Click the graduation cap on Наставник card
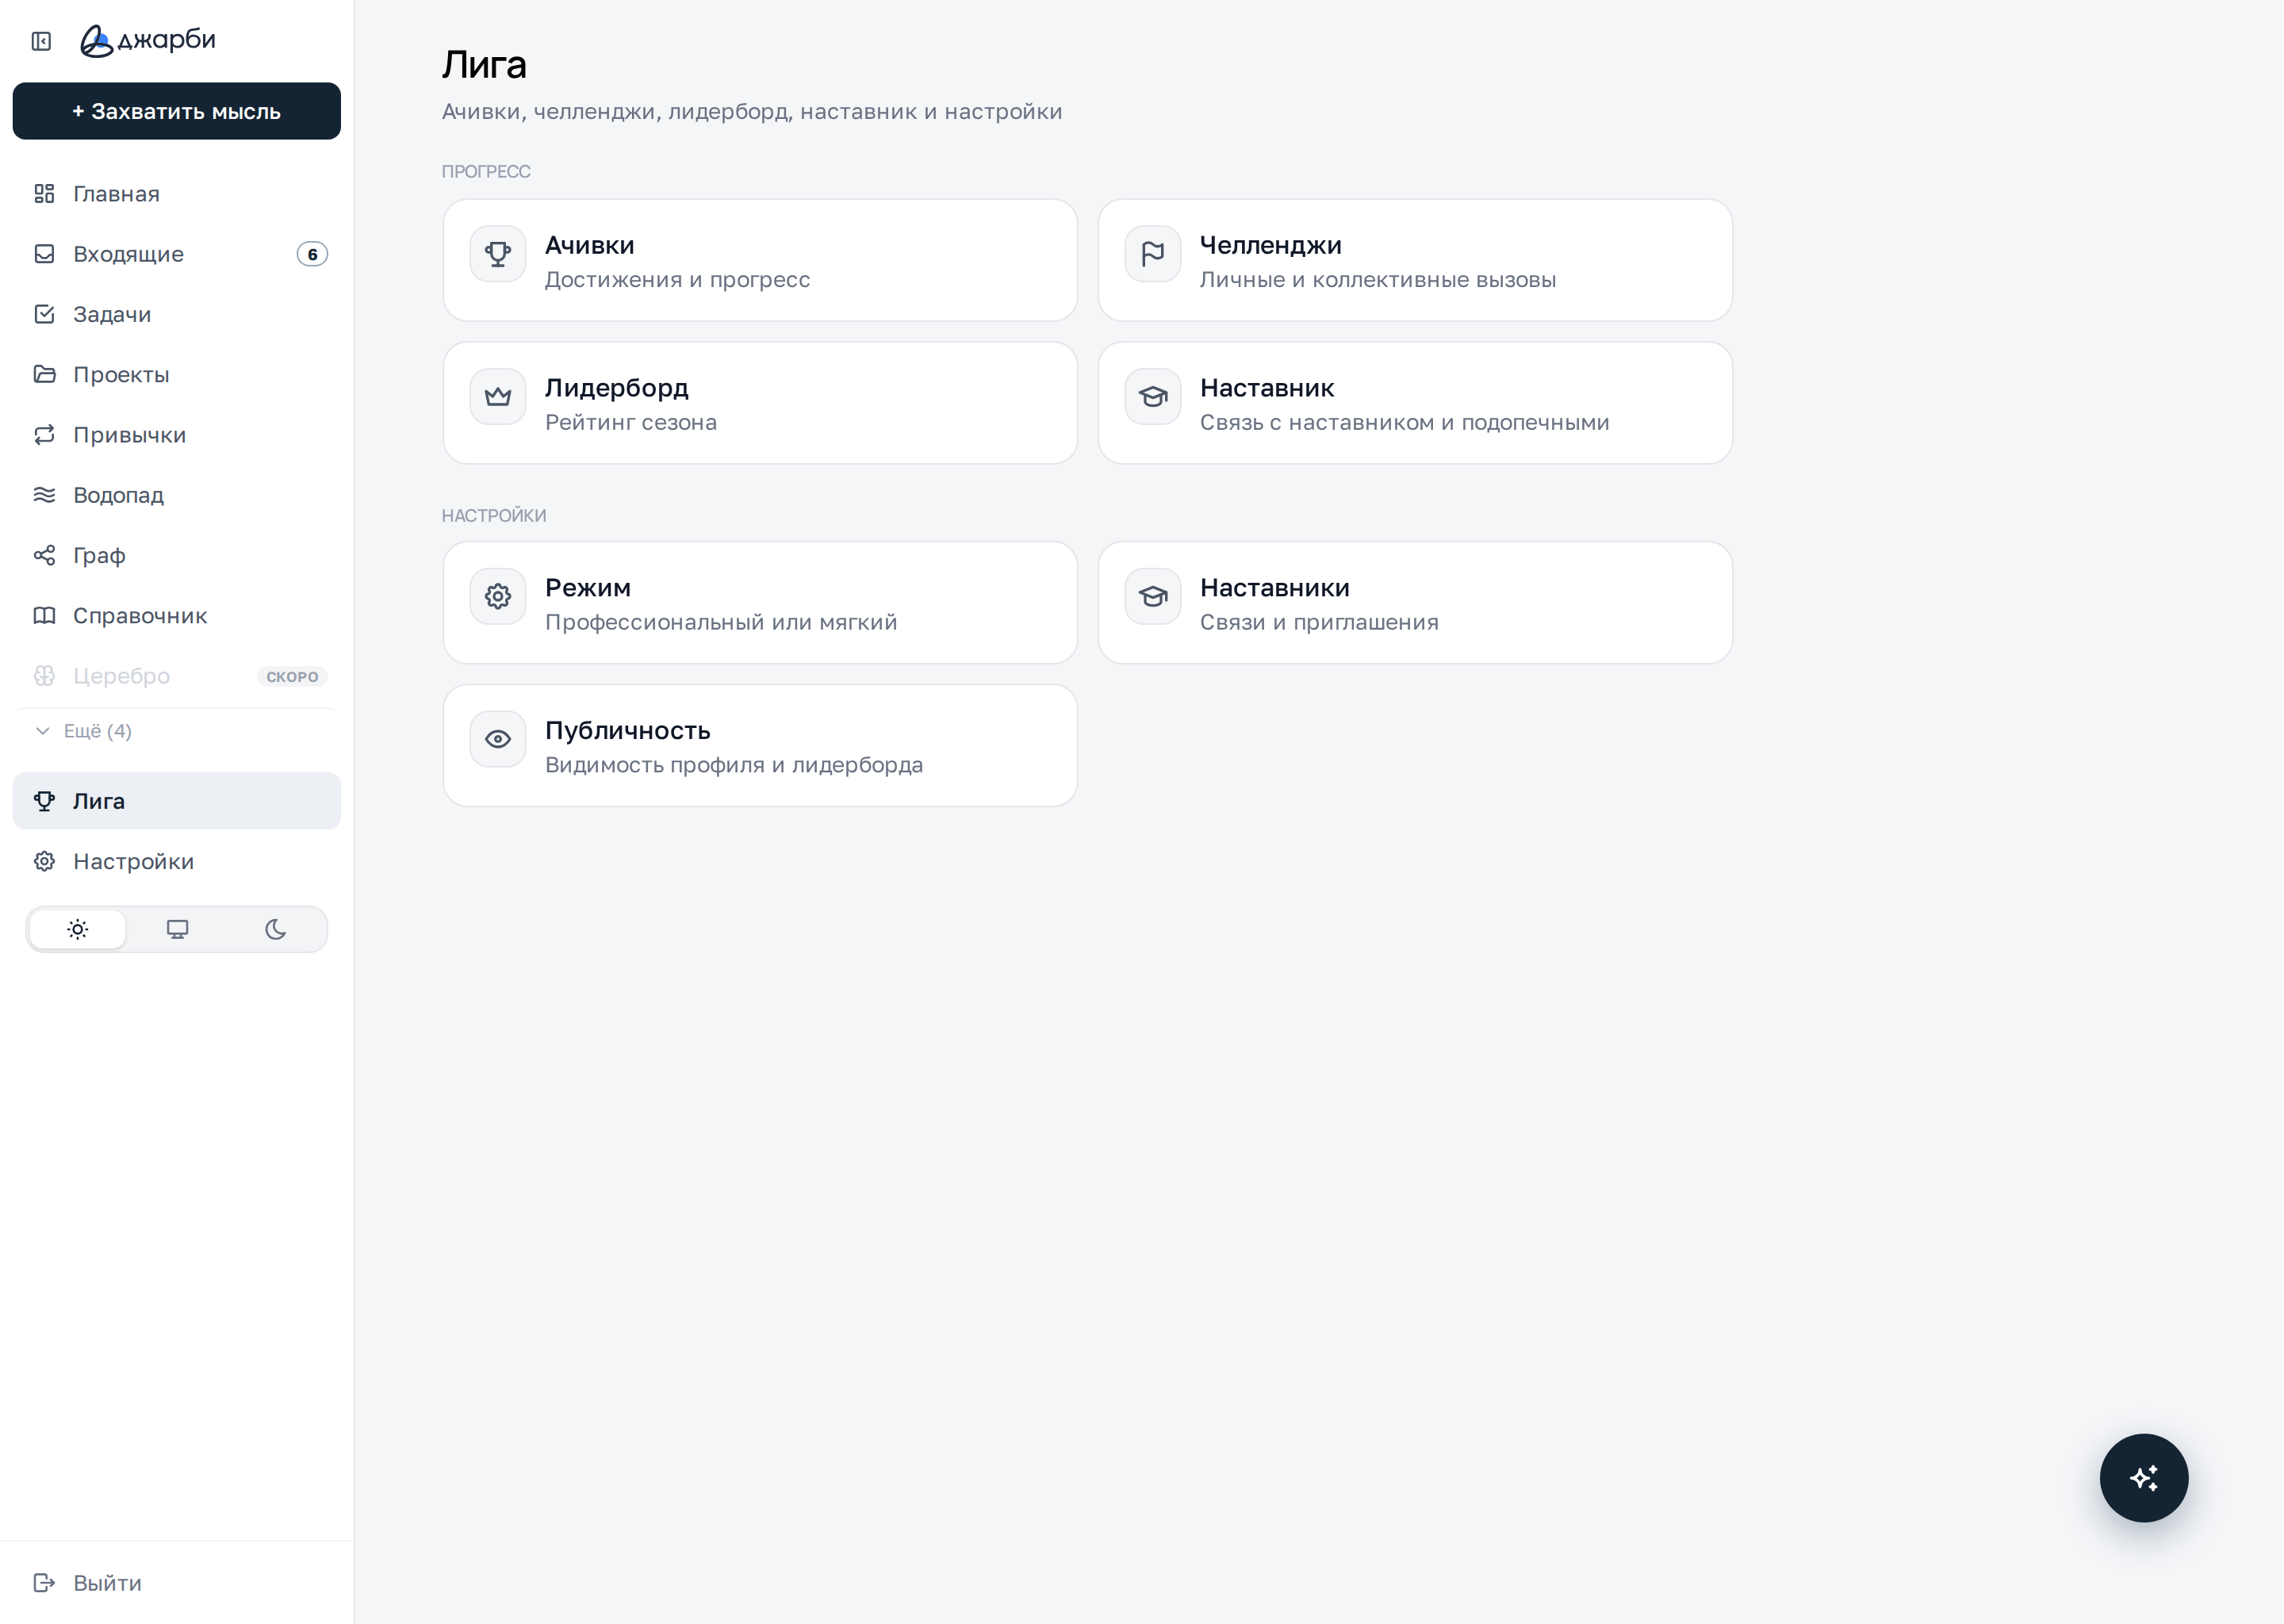This screenshot has height=1624, width=2284. 1152,397
